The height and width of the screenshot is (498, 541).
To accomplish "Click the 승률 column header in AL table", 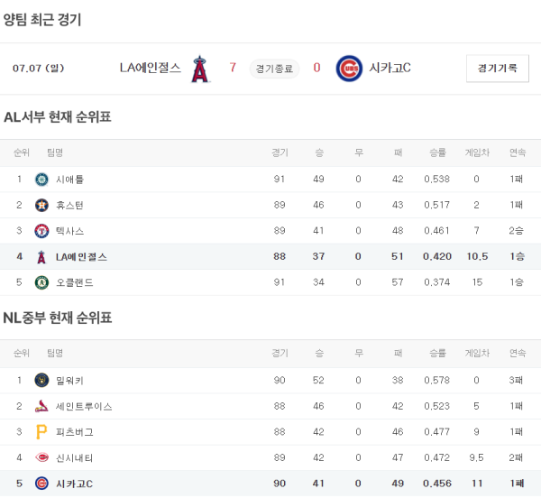I will [x=437, y=152].
